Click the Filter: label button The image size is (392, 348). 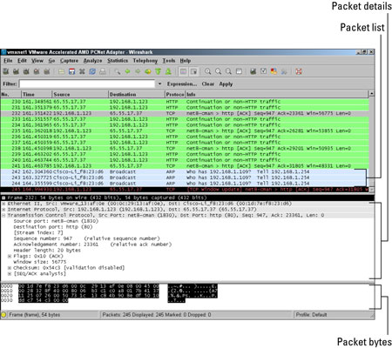(x=10, y=84)
